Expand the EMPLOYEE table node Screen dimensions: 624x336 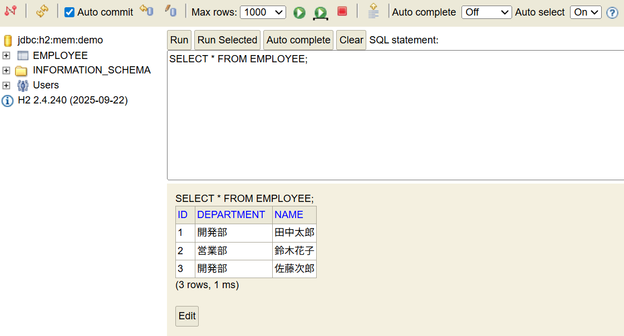click(x=6, y=55)
